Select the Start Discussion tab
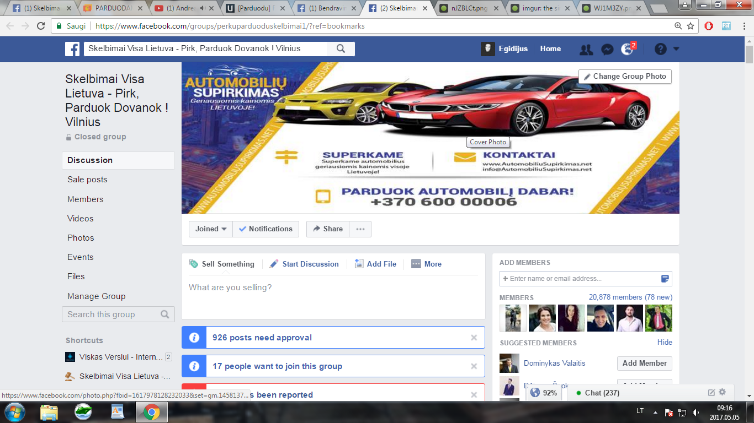Screen dimensions: 754x423 click(304, 264)
